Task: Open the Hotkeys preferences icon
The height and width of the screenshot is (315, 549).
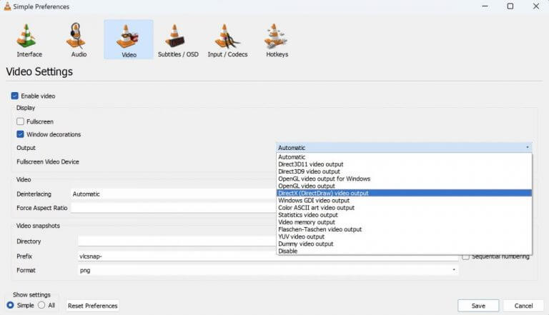Action: 275,36
